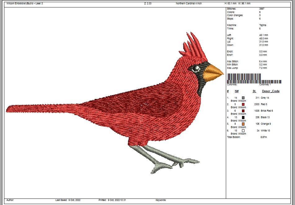Click the Brand: Wilcom label under Red 5
295x205 pixels.
click(x=238, y=107)
